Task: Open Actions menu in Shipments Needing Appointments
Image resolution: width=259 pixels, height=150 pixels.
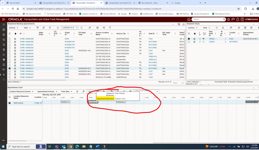Action: click(x=13, y=28)
